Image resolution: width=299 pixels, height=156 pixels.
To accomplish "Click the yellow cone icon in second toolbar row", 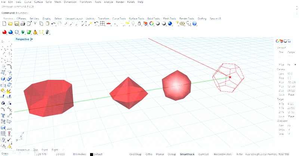I will coord(35,32).
